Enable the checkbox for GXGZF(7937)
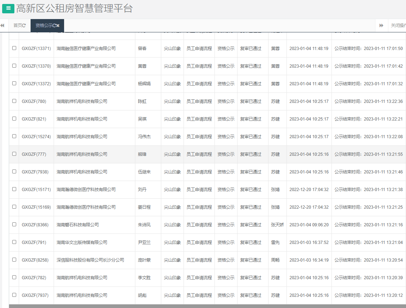Viewport: 406px width, 308px height. click(14, 295)
